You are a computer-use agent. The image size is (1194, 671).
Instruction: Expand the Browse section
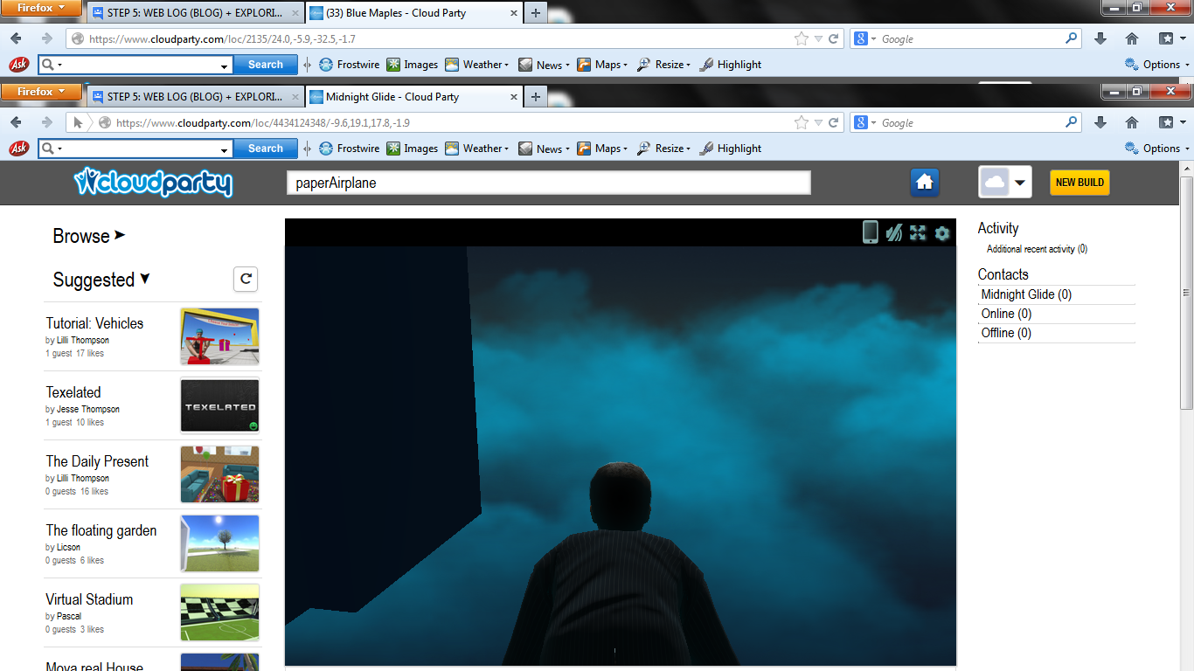click(89, 236)
